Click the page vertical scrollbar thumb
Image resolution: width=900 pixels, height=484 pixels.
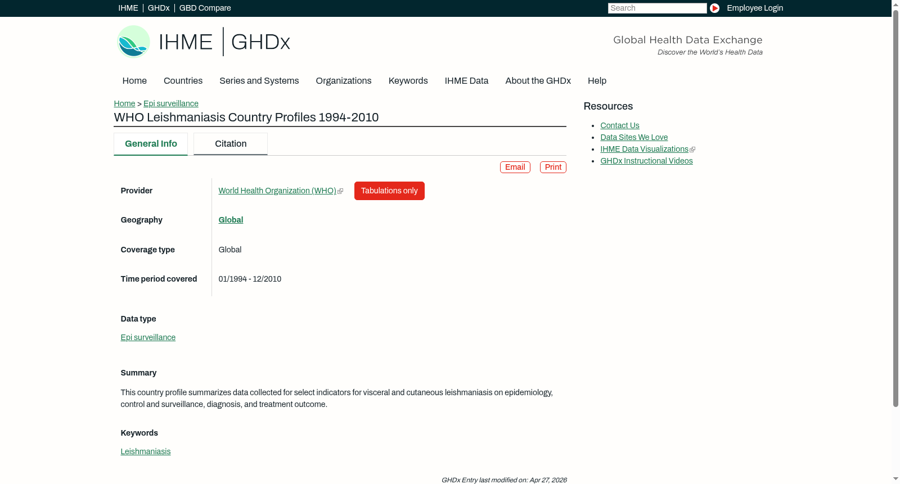point(895,208)
